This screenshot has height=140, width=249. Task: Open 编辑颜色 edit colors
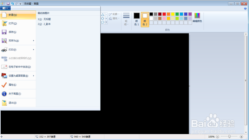(x=197, y=18)
